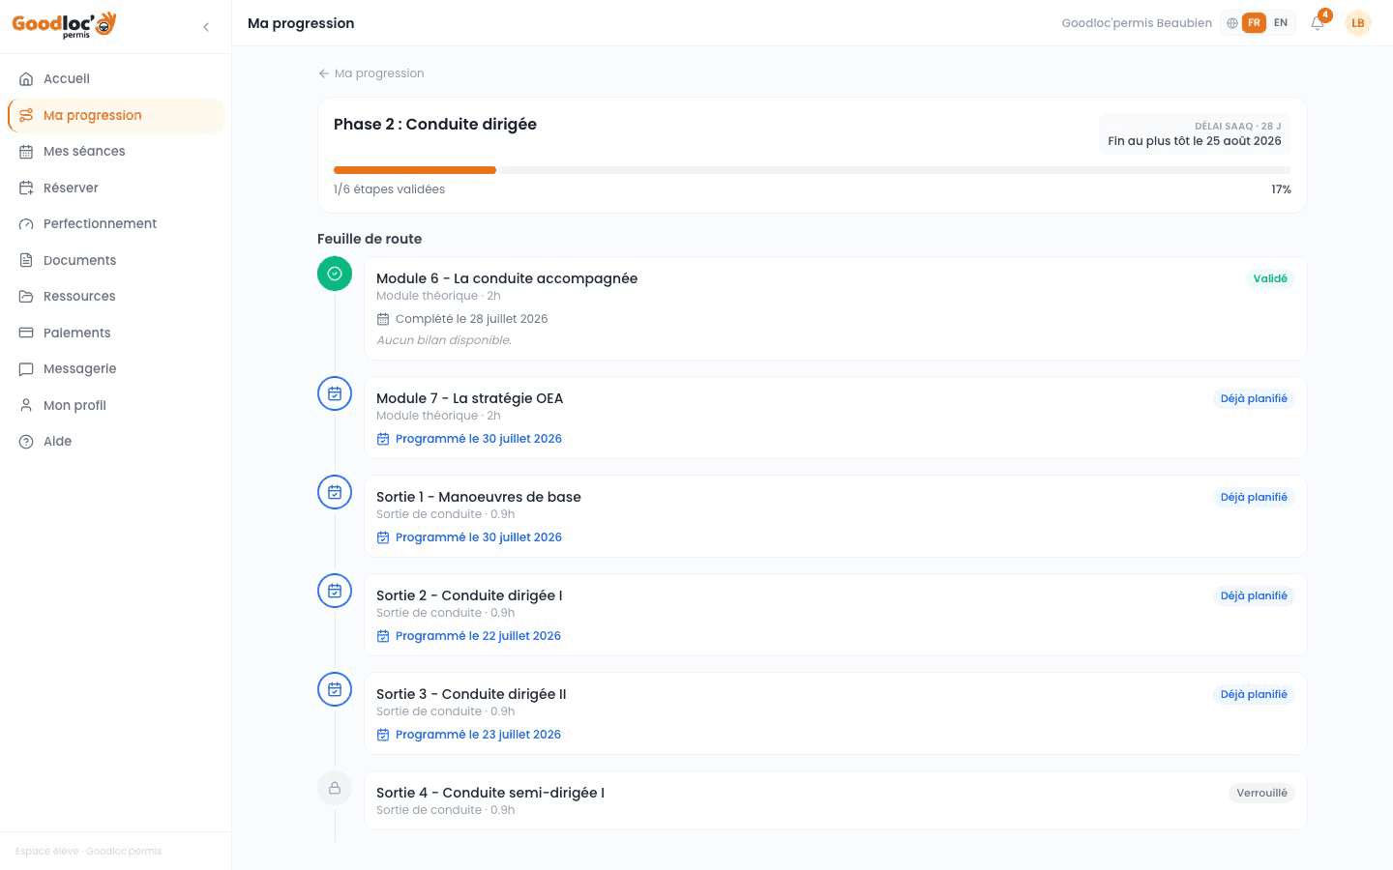Click the Messagerie chat bubble icon
Screen dimensions: 1393x870
click(x=26, y=369)
